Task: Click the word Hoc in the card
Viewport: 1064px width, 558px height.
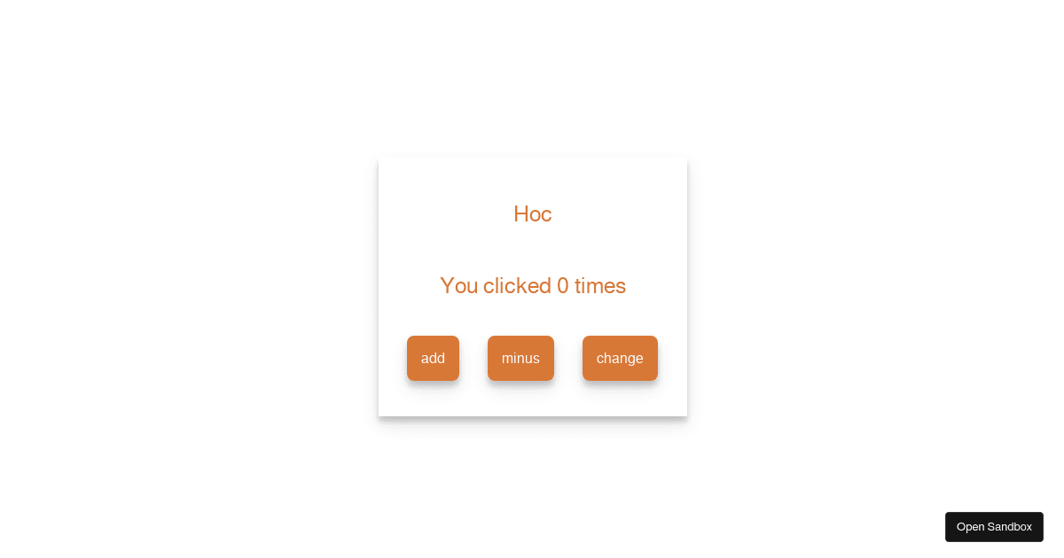Action: click(533, 214)
